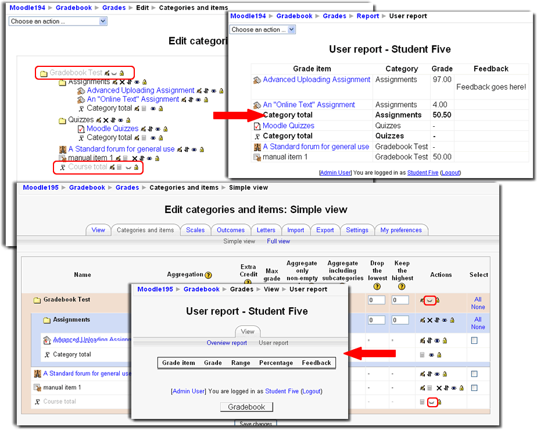Toggle closed-eye icon in Course total row of Simple view
This screenshot has width=537, height=430.
pyautogui.click(x=432, y=402)
